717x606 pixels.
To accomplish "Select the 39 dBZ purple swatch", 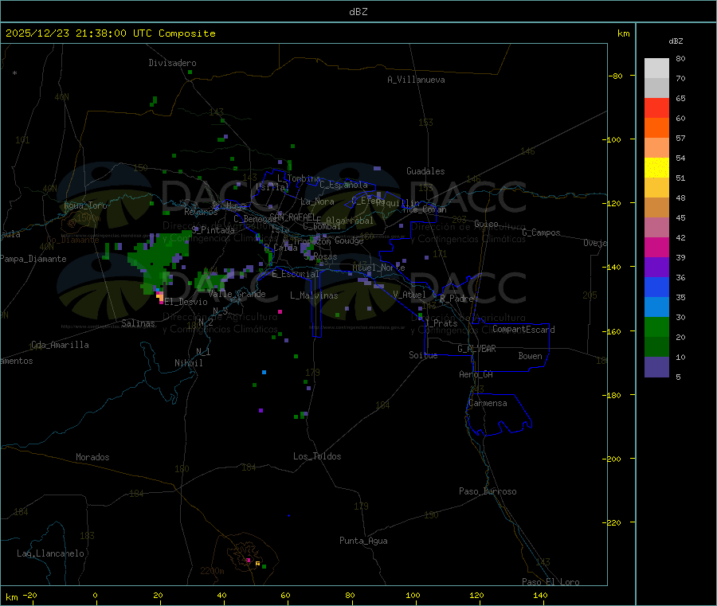I will 656,268.
